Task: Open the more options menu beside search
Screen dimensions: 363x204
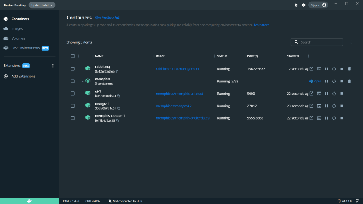Action: pyautogui.click(x=351, y=42)
